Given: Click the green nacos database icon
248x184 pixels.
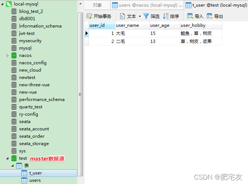Looking at the screenshot, I should pyautogui.click(x=14, y=55).
